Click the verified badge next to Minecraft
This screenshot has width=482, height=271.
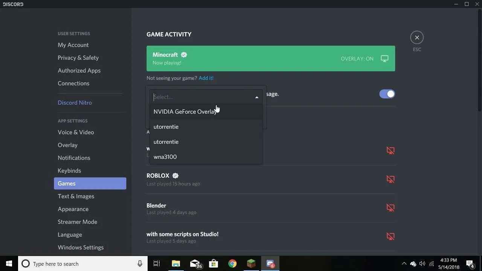184,55
